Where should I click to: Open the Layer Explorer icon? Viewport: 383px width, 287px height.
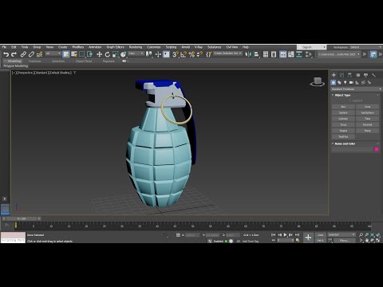(x=274, y=54)
